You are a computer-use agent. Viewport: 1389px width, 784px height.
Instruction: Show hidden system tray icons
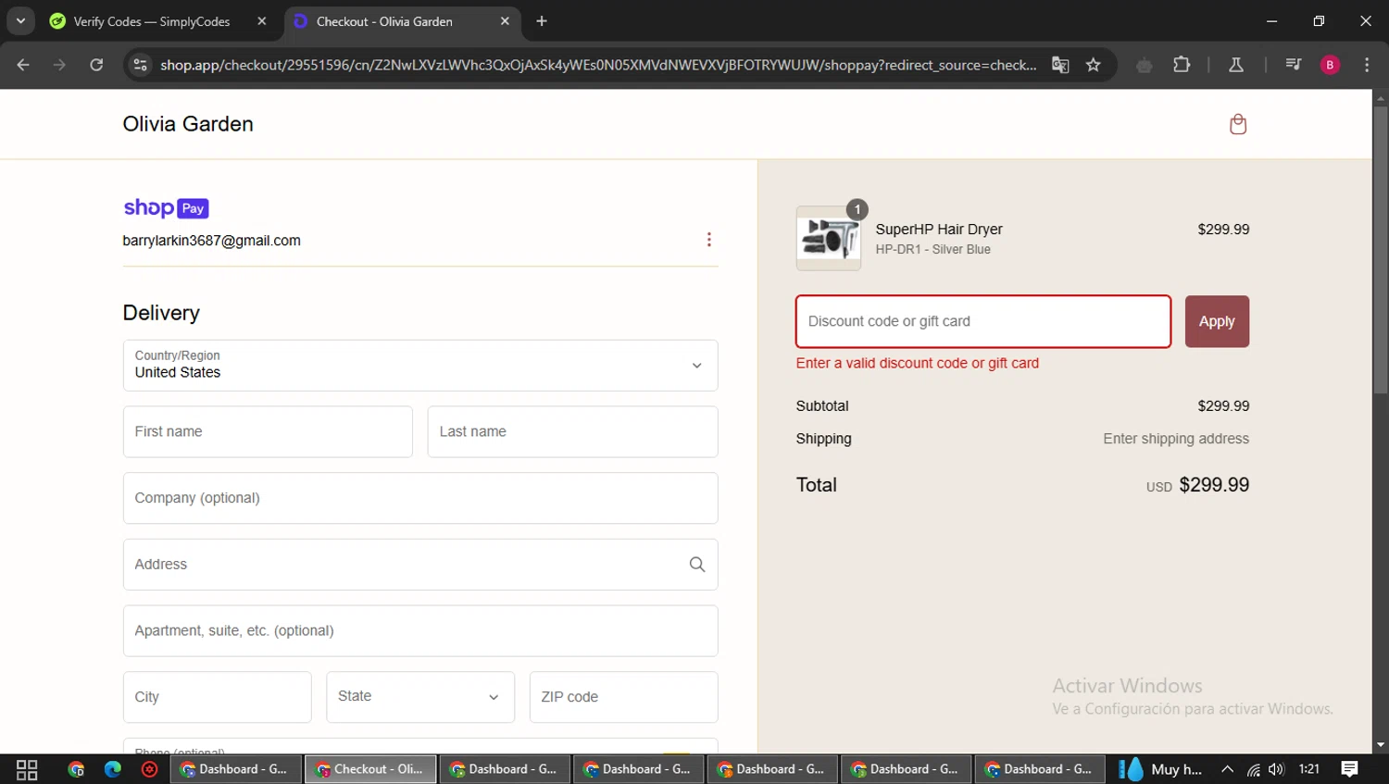[x=1227, y=769]
